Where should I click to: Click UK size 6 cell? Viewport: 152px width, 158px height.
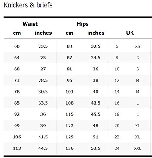[117, 46]
